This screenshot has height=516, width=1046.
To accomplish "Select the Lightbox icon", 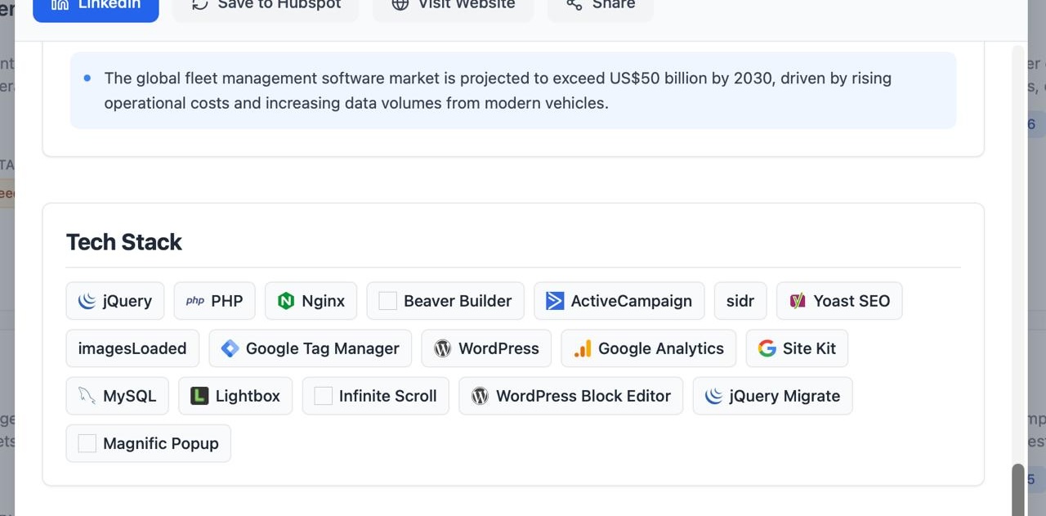I will 199,395.
